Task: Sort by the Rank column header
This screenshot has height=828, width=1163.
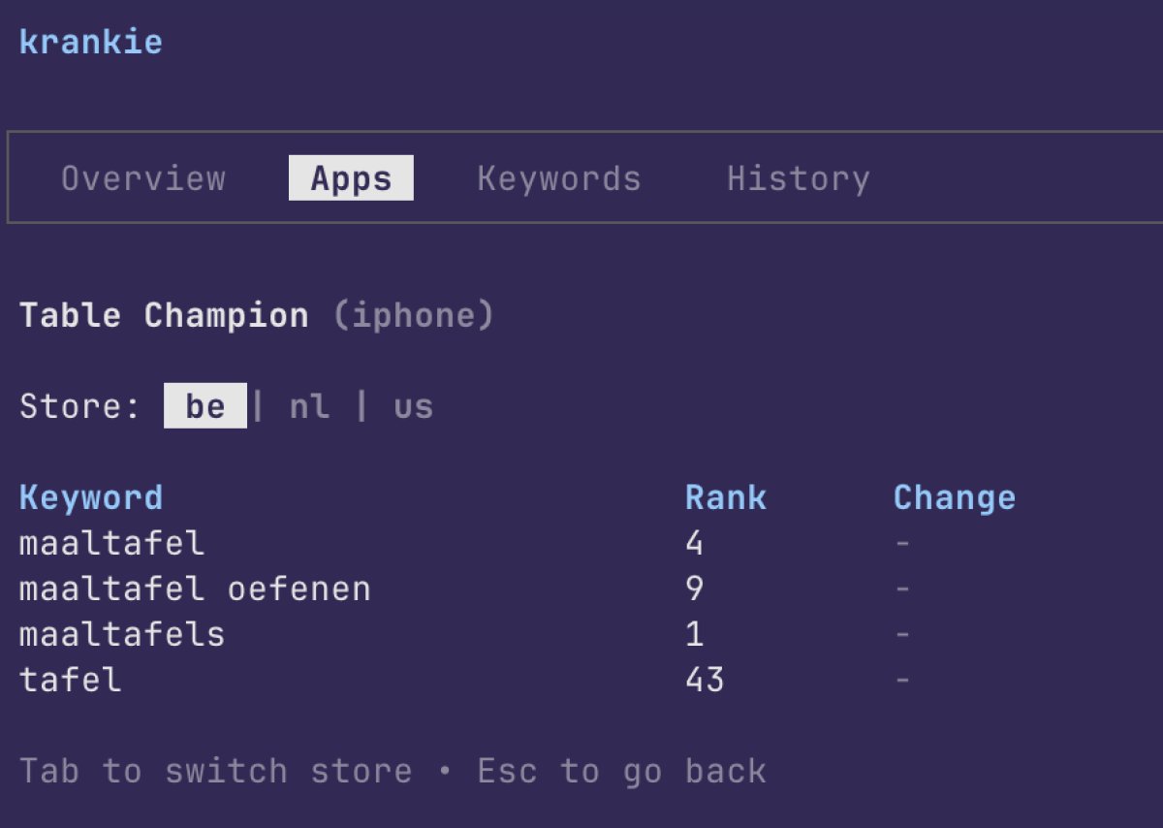Action: [x=726, y=496]
